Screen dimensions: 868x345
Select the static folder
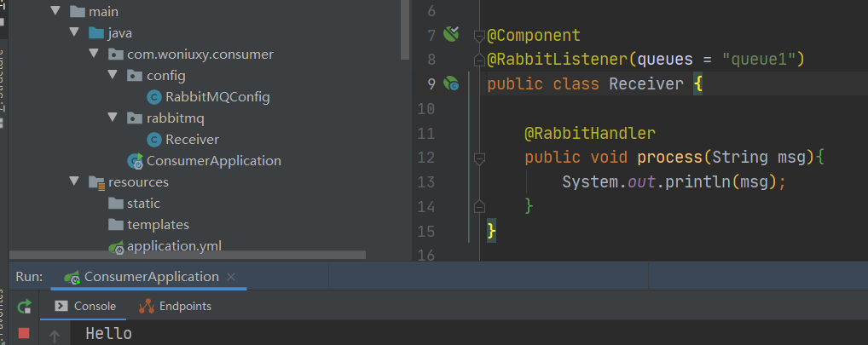tap(143, 204)
